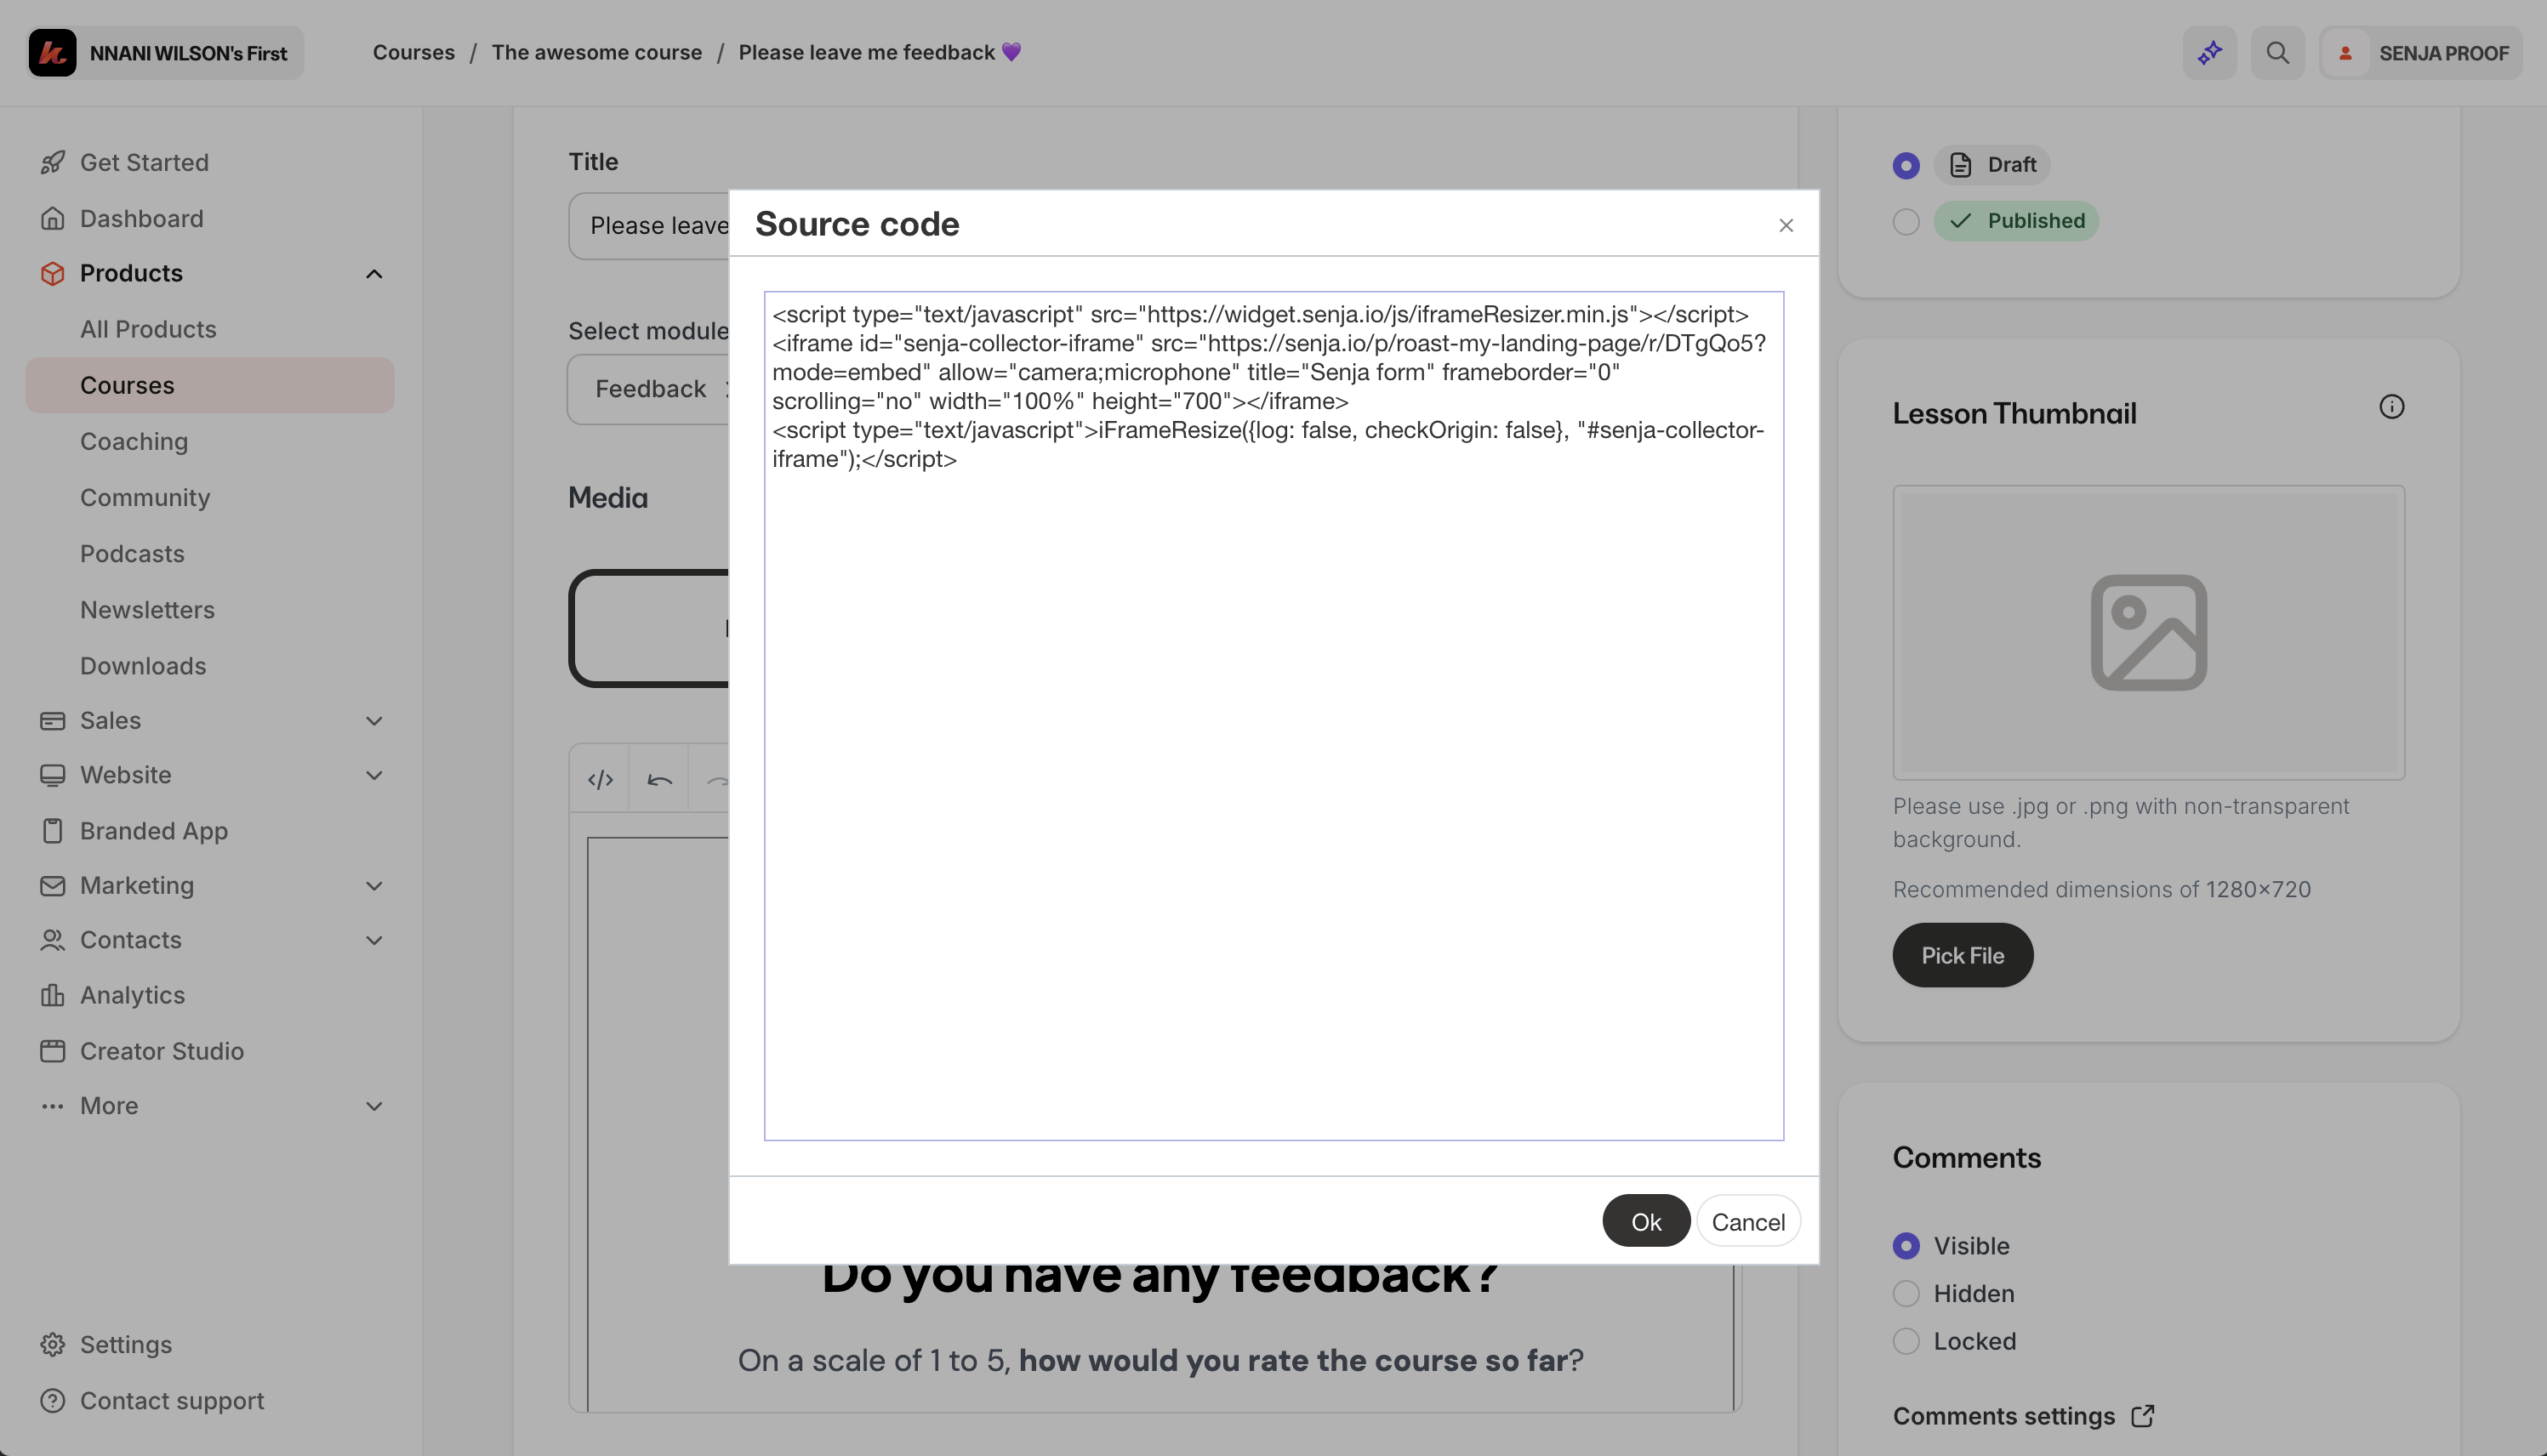Click the Creator Studio icon
The width and height of the screenshot is (2547, 1456).
coord(53,1051)
